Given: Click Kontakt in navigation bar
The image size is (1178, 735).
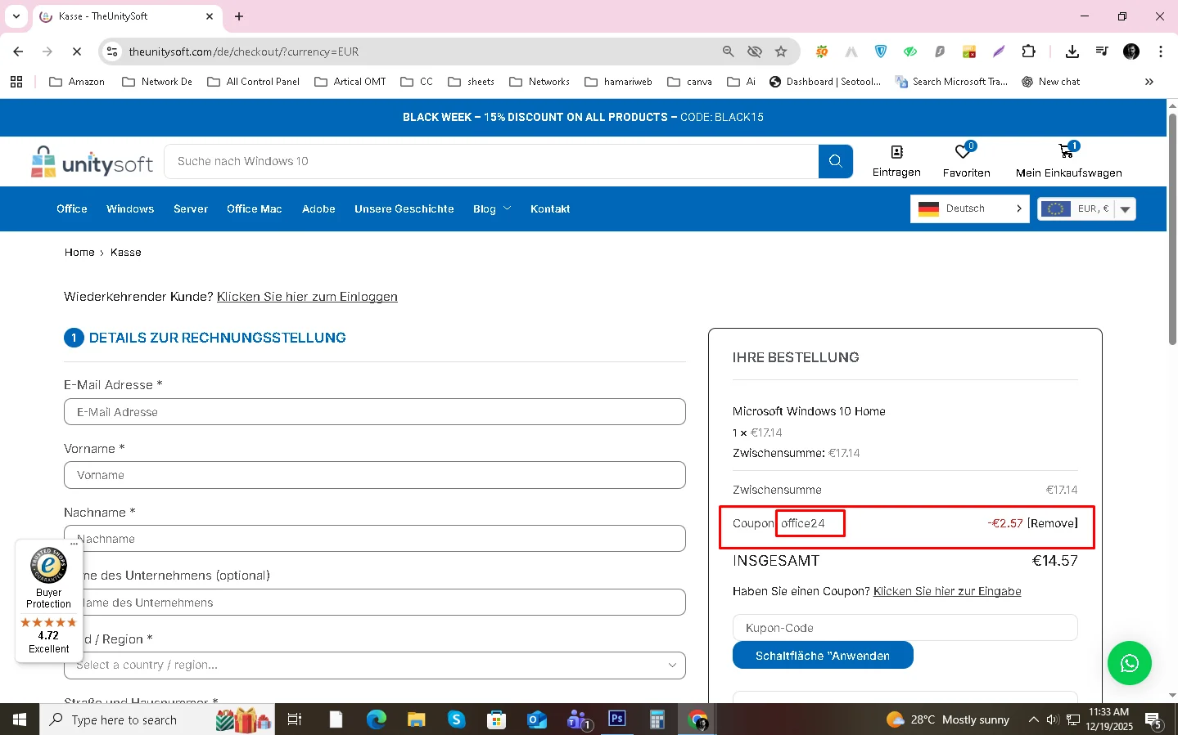Looking at the screenshot, I should click(x=550, y=208).
